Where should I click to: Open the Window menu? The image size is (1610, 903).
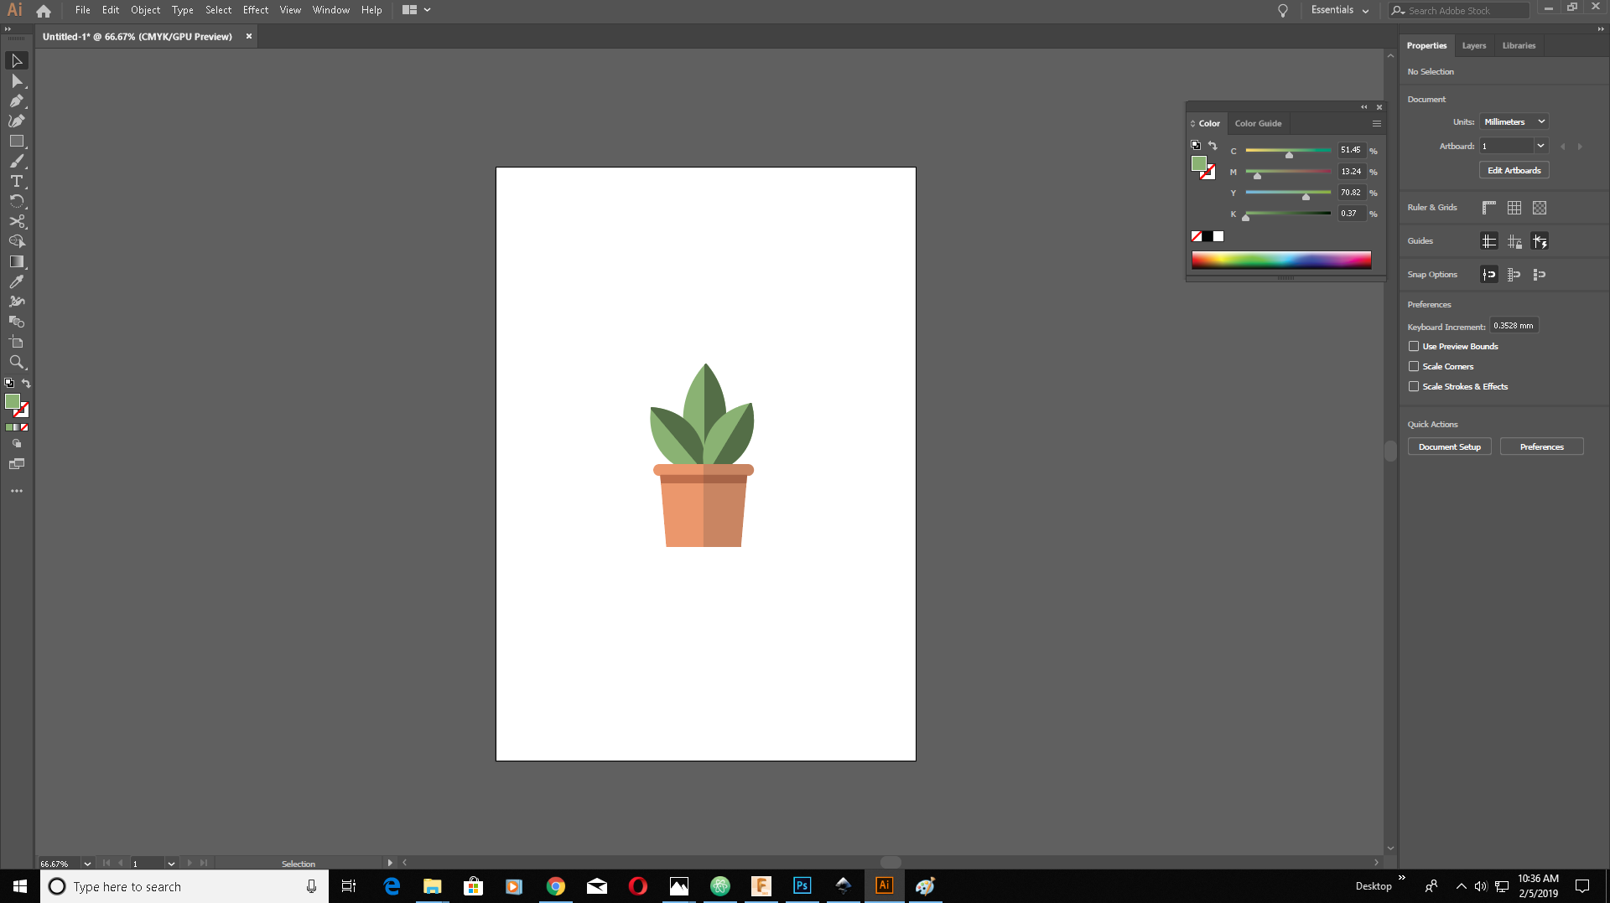click(x=331, y=10)
